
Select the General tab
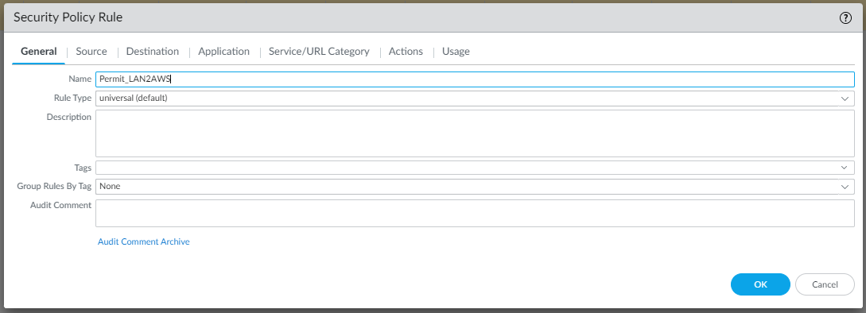point(39,52)
